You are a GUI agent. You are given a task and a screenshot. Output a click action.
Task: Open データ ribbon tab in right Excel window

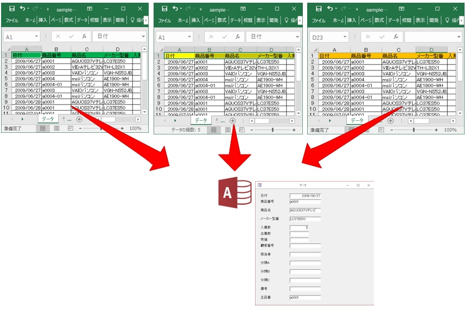pos(393,21)
